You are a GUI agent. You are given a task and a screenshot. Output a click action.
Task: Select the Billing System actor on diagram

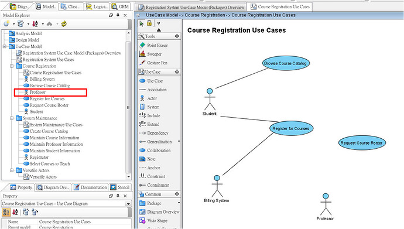(x=217, y=189)
